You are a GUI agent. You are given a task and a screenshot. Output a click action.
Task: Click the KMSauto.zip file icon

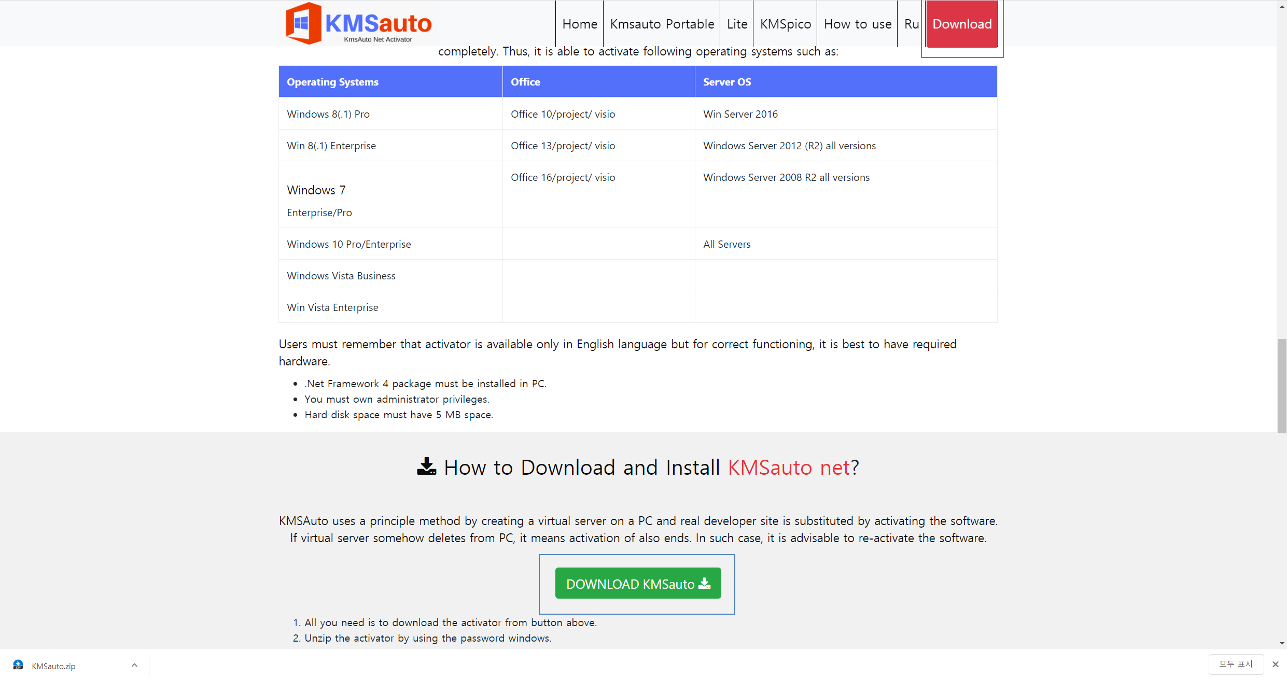tap(18, 665)
